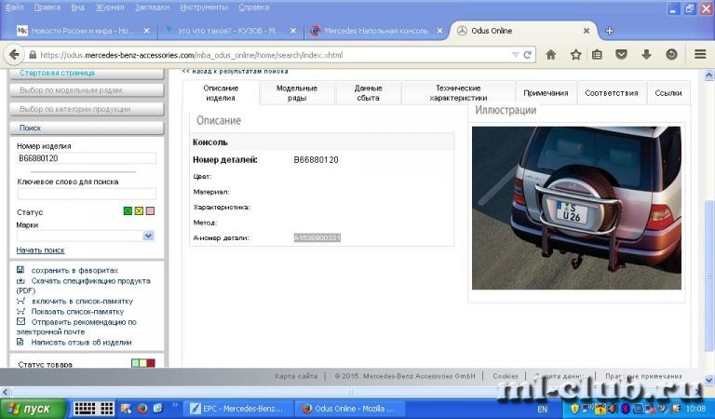
Task: Switch to the Данные сбыта tab
Action: [368, 92]
